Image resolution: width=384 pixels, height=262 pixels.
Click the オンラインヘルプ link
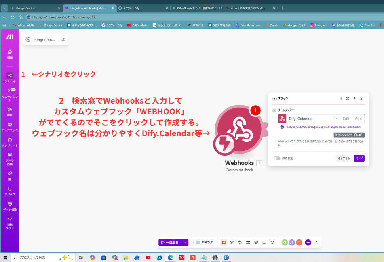coord(342,141)
